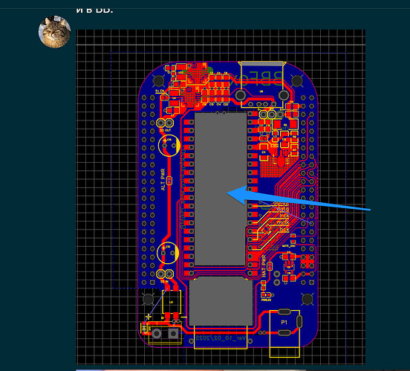Image resolution: width=410 pixels, height=371 pixels.
Task: Click the top-left mounting hole
Action: 158,80
